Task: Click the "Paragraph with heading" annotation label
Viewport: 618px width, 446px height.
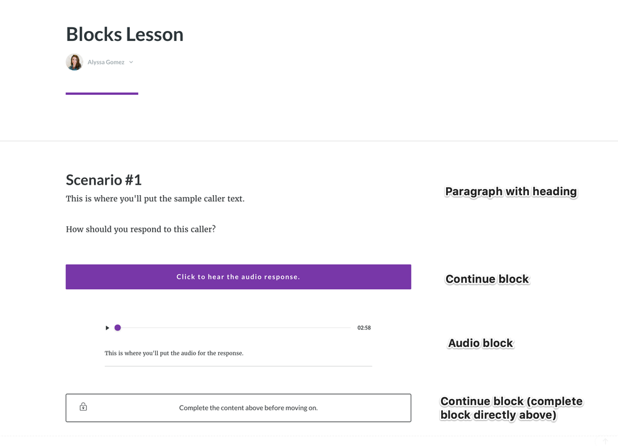Action: (511, 191)
